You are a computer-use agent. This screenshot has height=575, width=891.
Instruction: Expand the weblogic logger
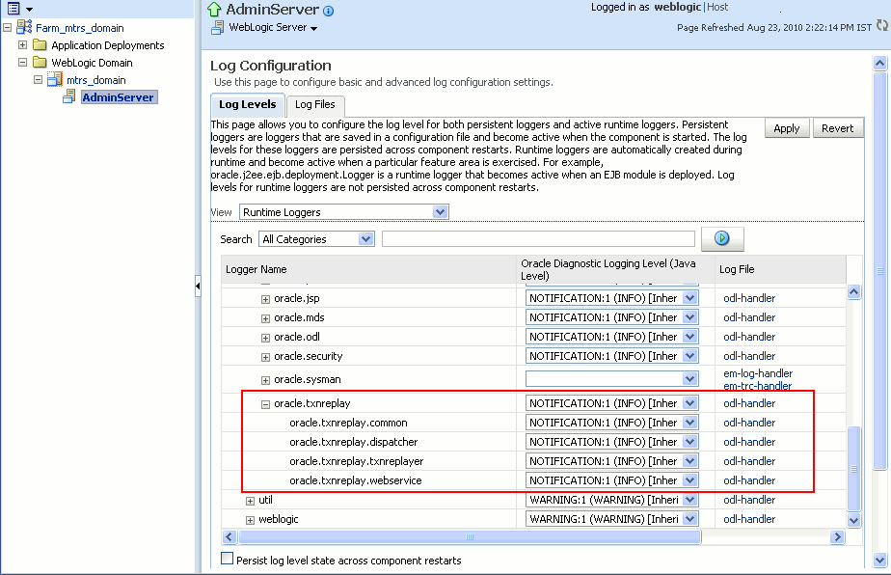tap(250, 520)
